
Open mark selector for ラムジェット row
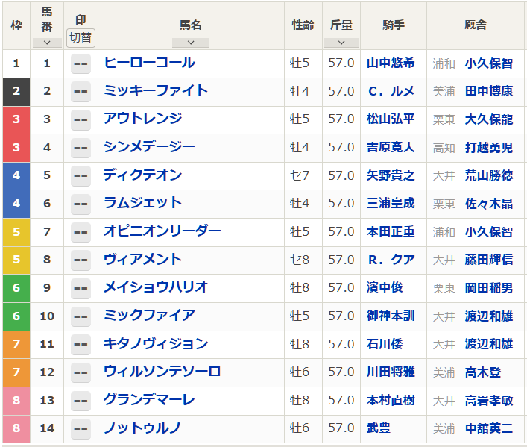pos(81,204)
